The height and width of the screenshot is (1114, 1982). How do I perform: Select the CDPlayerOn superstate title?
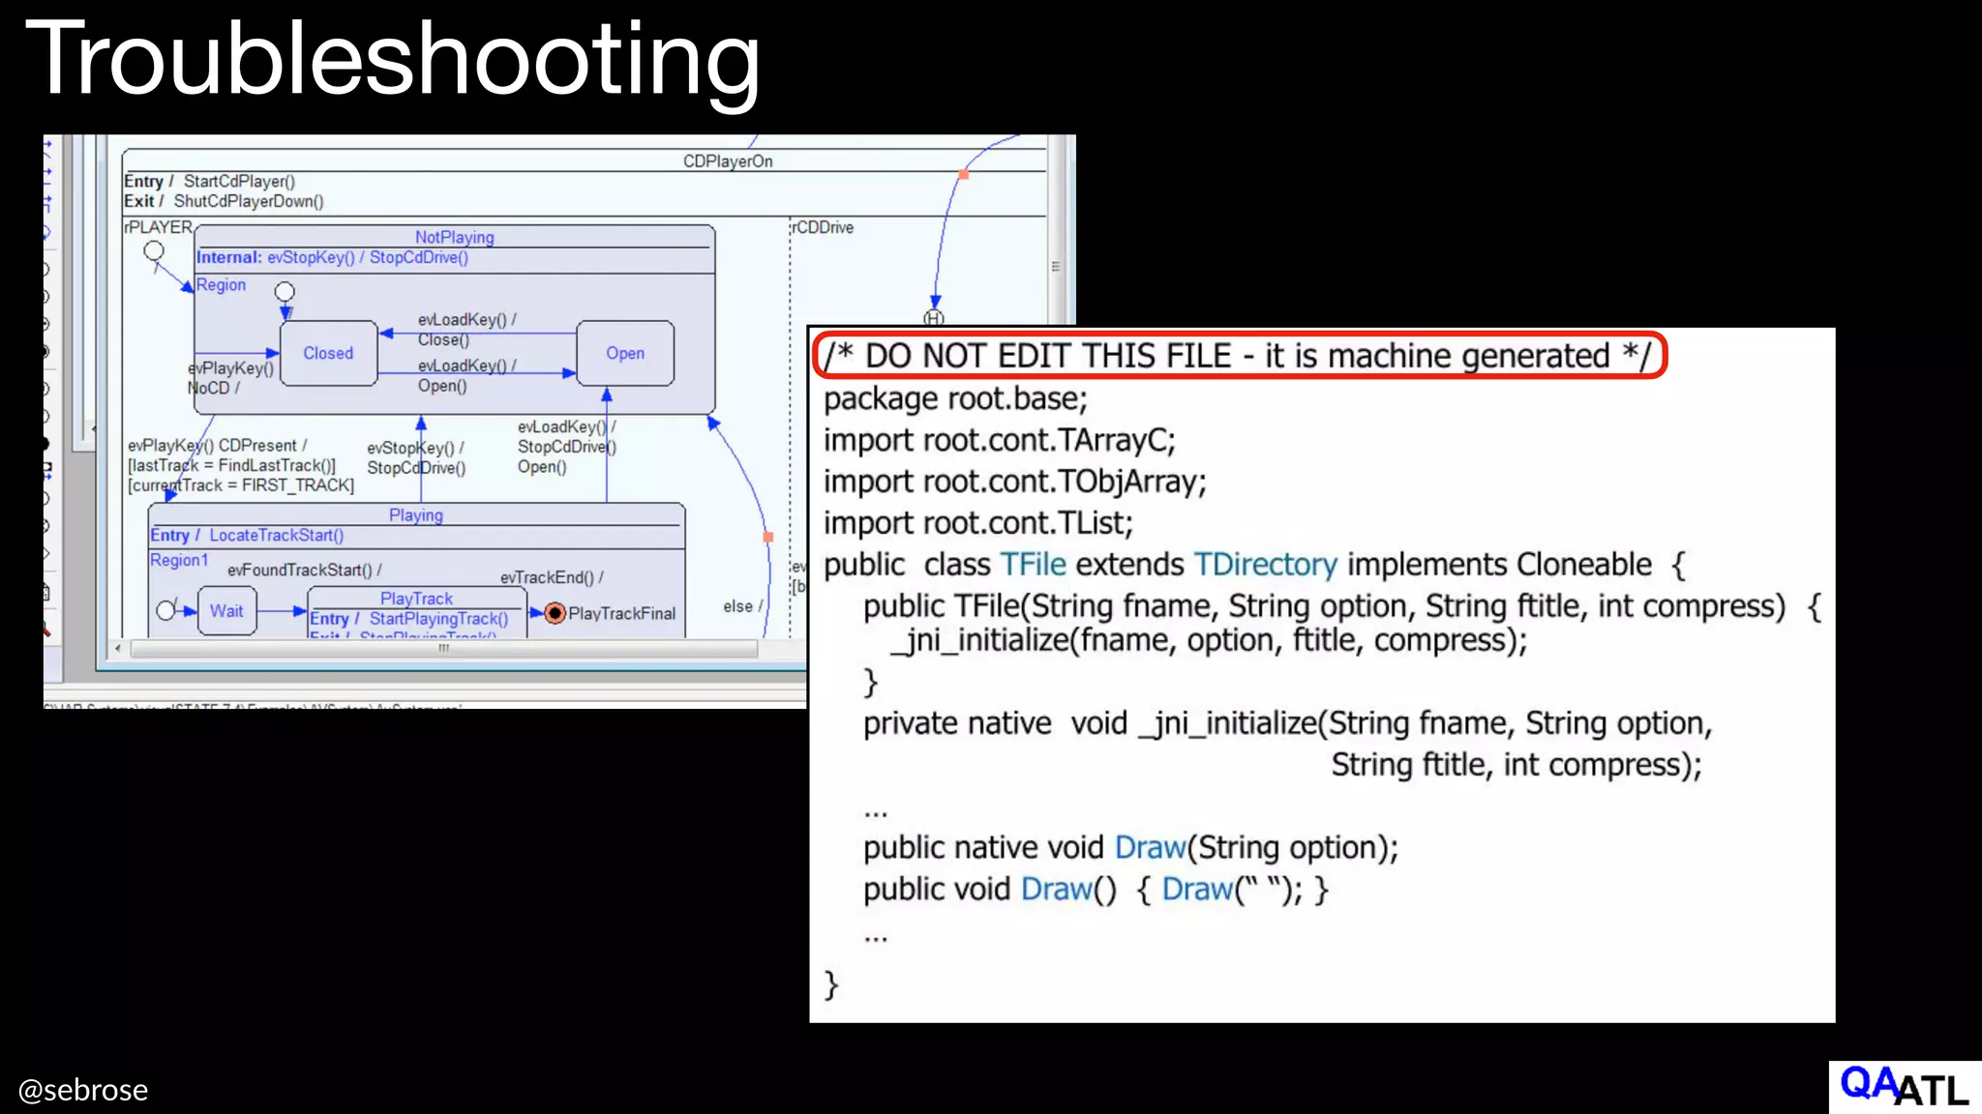(x=728, y=161)
